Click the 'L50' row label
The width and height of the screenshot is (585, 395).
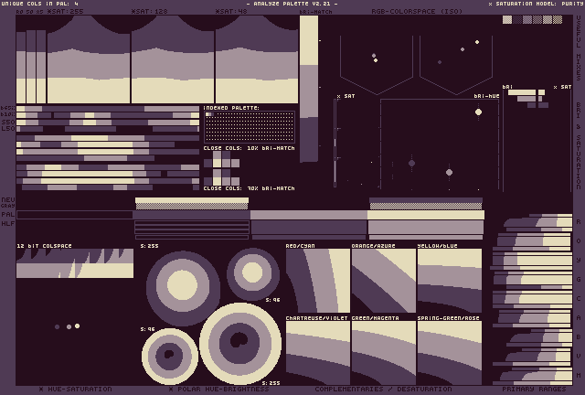pos(8,128)
